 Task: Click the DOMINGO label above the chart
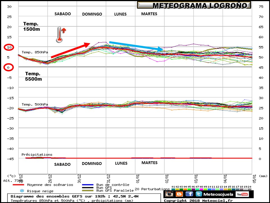[92, 14]
